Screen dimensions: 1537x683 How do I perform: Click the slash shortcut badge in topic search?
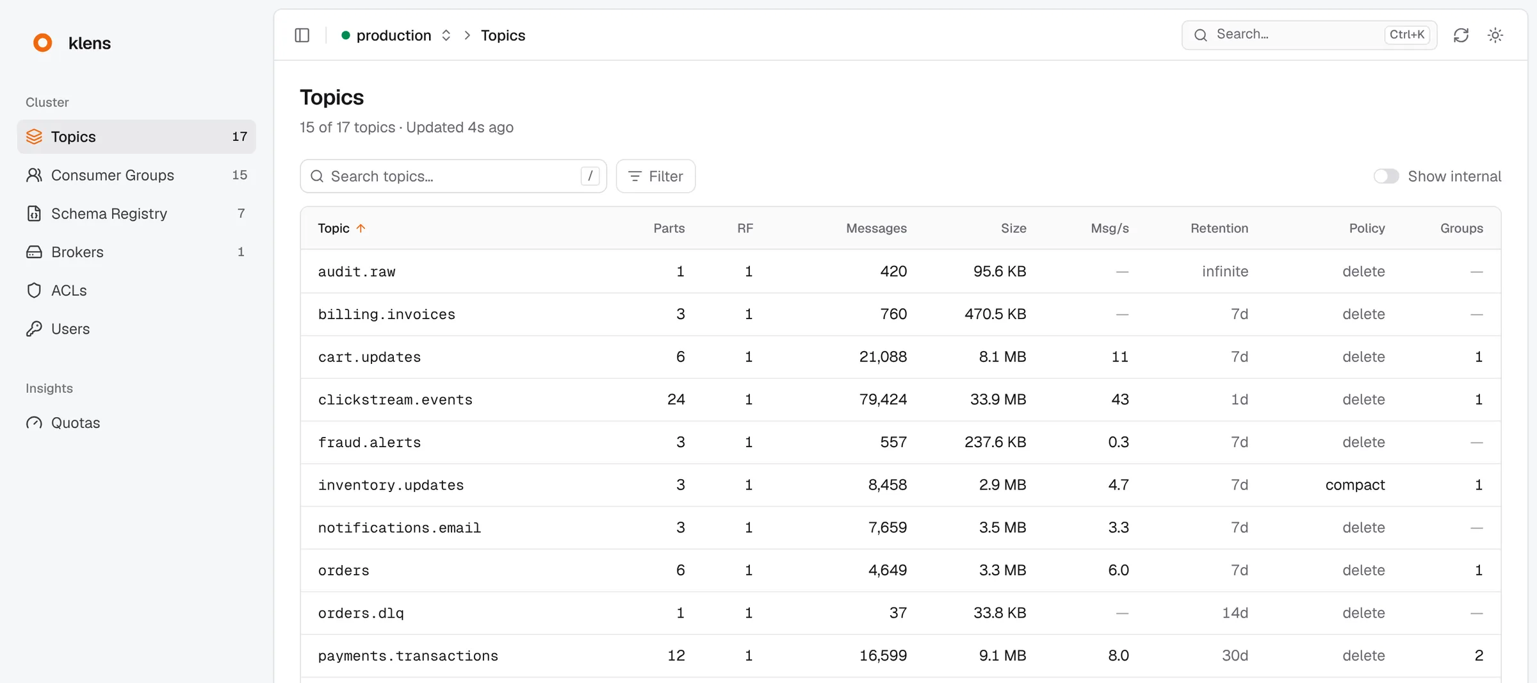point(590,176)
